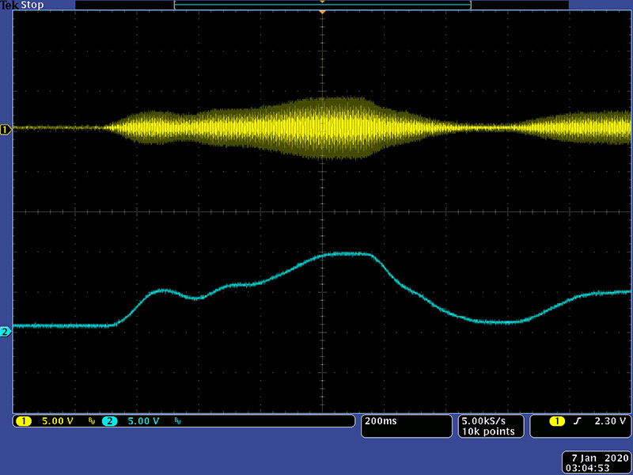Click the channel 2 ground marker on left edge
The height and width of the screenshot is (475, 633).
coord(6,332)
